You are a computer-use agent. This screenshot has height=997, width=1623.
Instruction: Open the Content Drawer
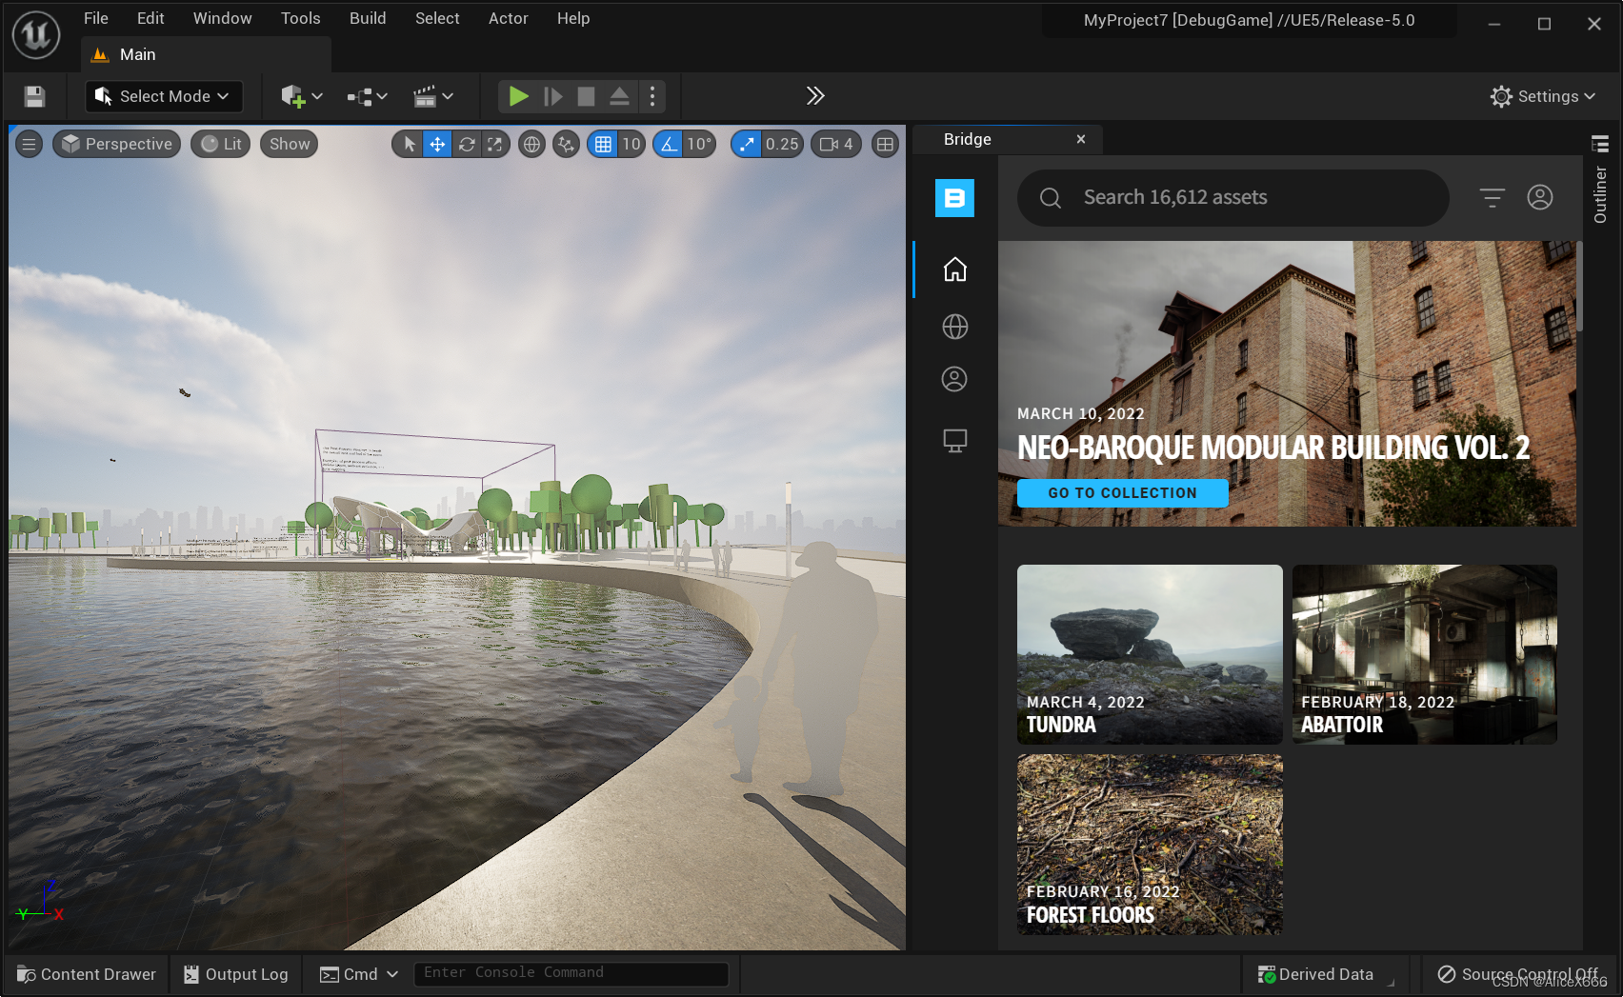[87, 974]
